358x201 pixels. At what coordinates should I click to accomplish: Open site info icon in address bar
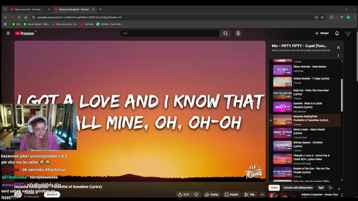34,17
